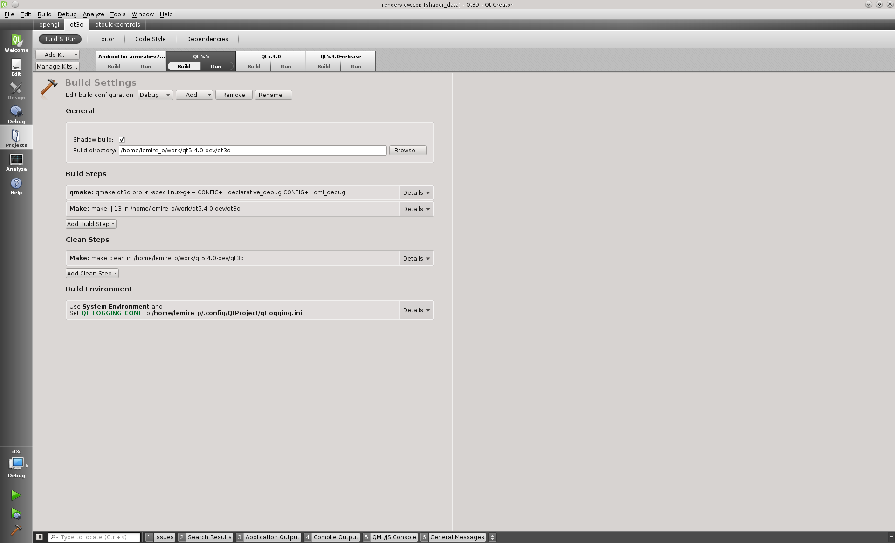Browse for build directory
The image size is (895, 543).
[407, 150]
